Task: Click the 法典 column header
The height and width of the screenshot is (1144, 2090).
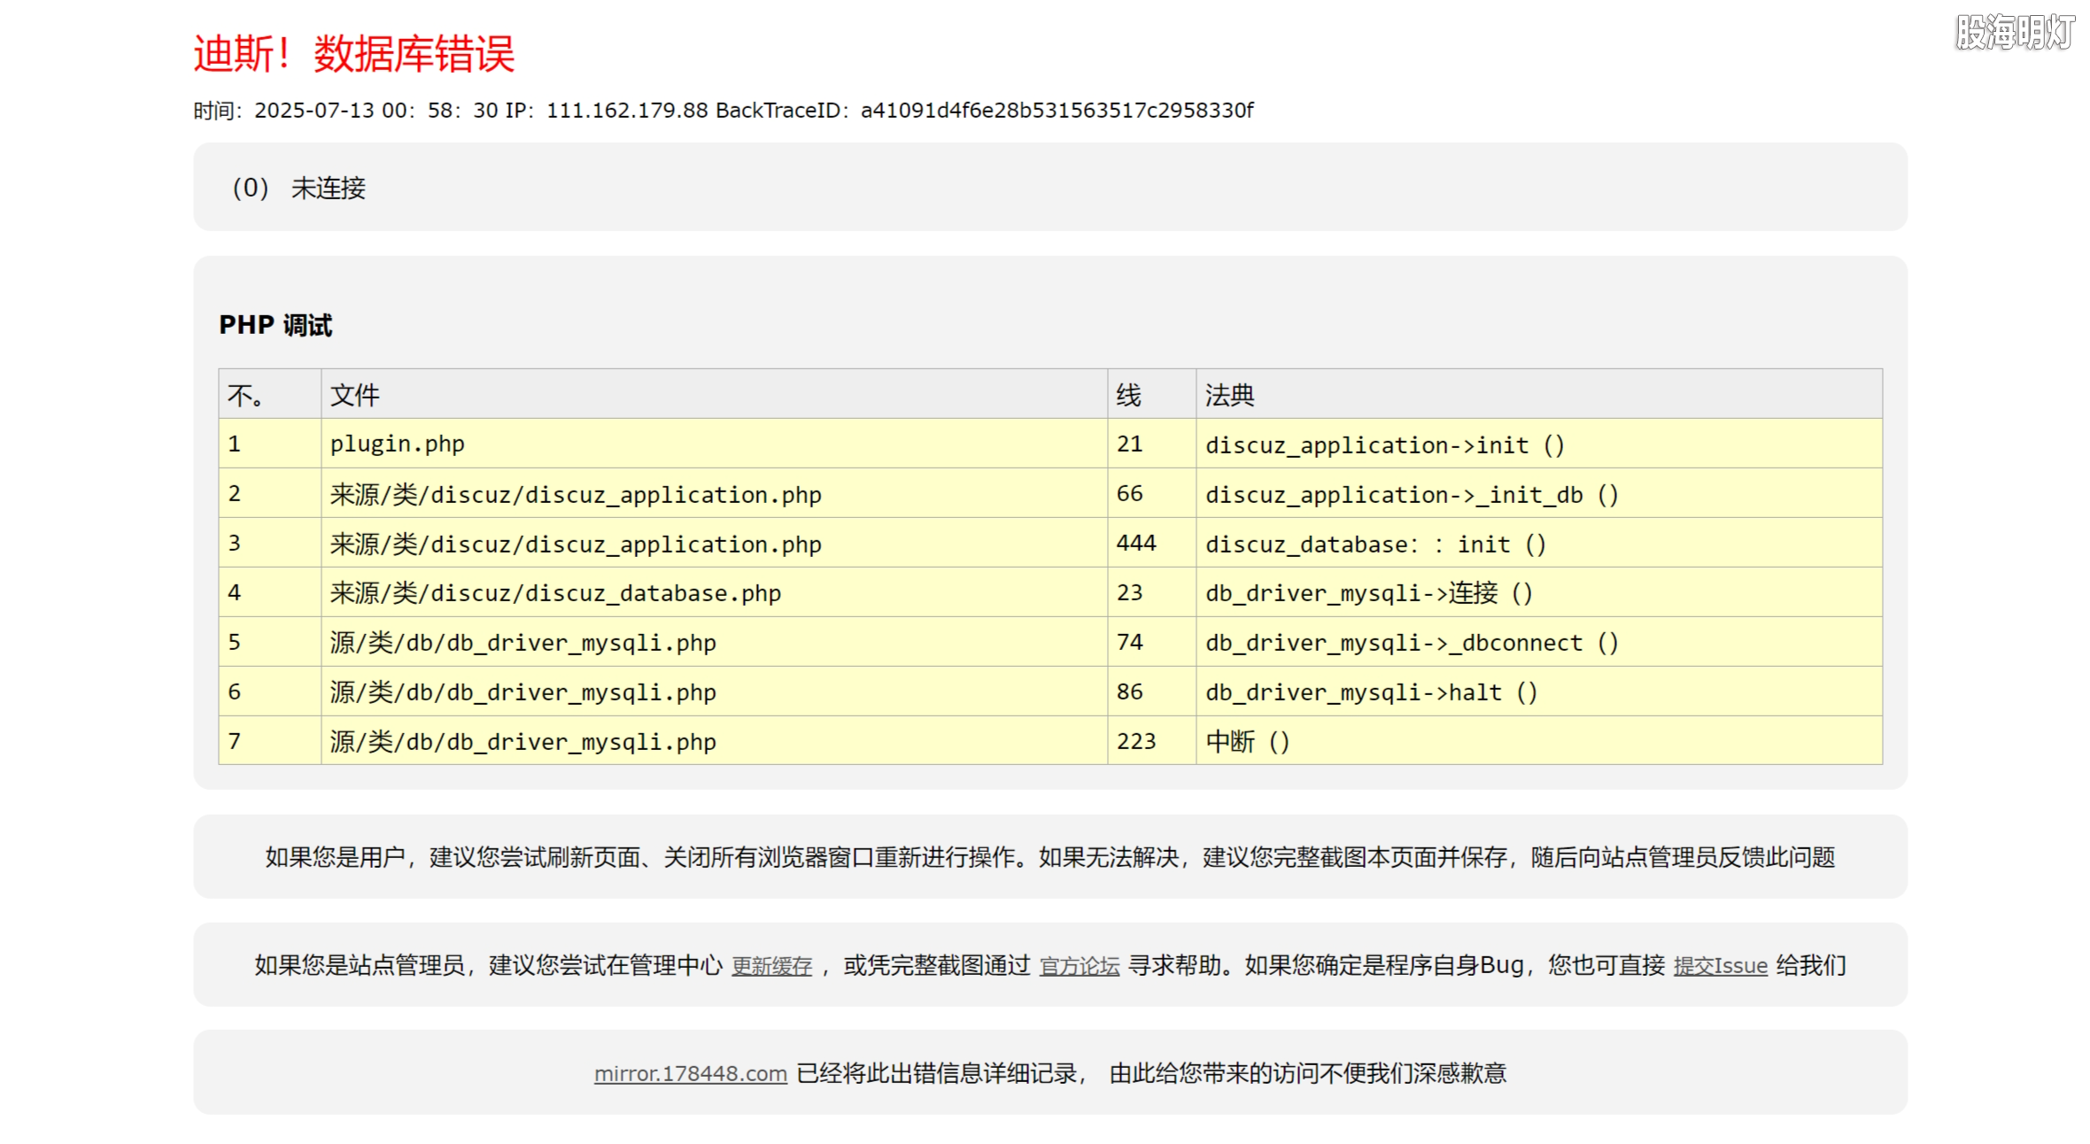Action: click(1539, 394)
